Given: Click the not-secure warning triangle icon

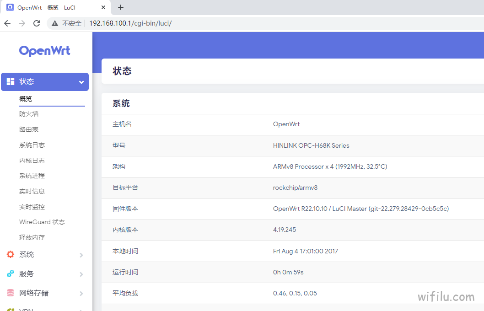Looking at the screenshot, I should (x=55, y=23).
